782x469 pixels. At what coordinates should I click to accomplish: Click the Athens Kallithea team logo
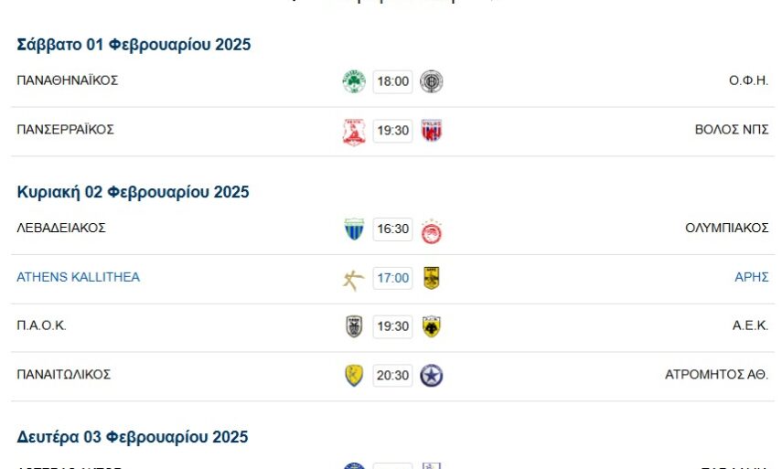[354, 279]
